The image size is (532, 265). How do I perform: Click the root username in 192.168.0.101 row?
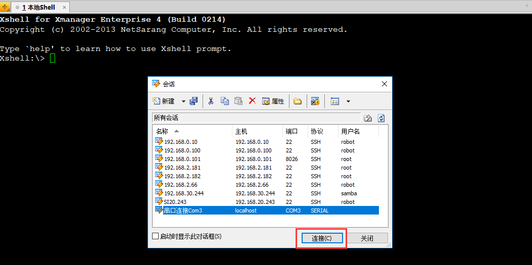click(x=347, y=160)
